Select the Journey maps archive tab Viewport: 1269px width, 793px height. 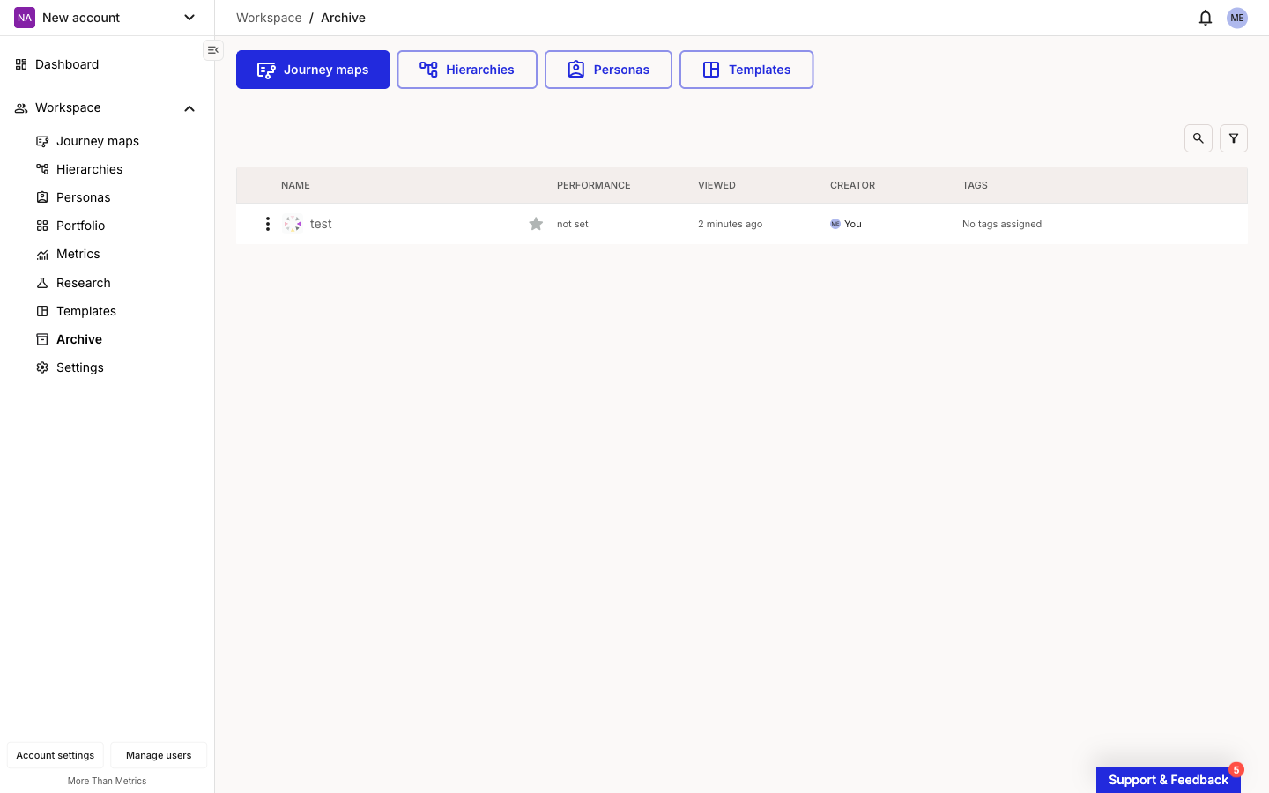(x=313, y=70)
